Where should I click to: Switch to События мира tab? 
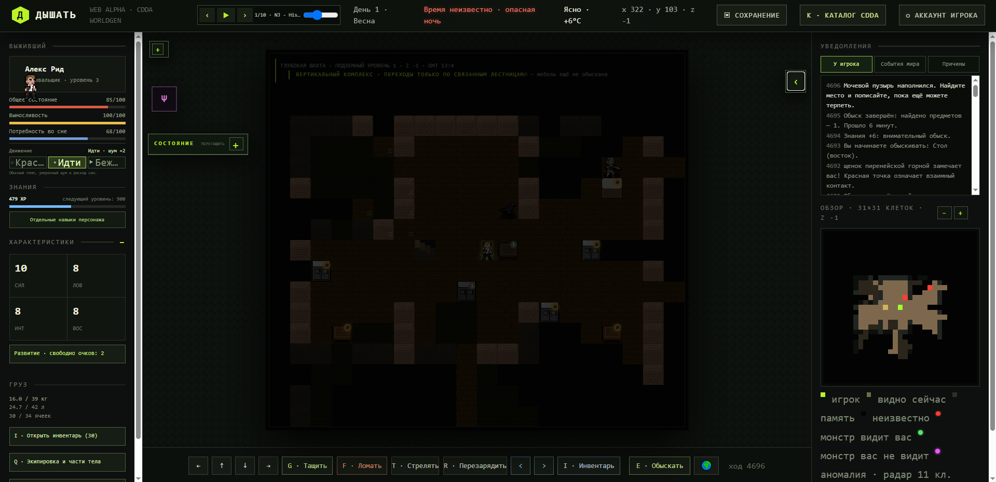coord(900,64)
